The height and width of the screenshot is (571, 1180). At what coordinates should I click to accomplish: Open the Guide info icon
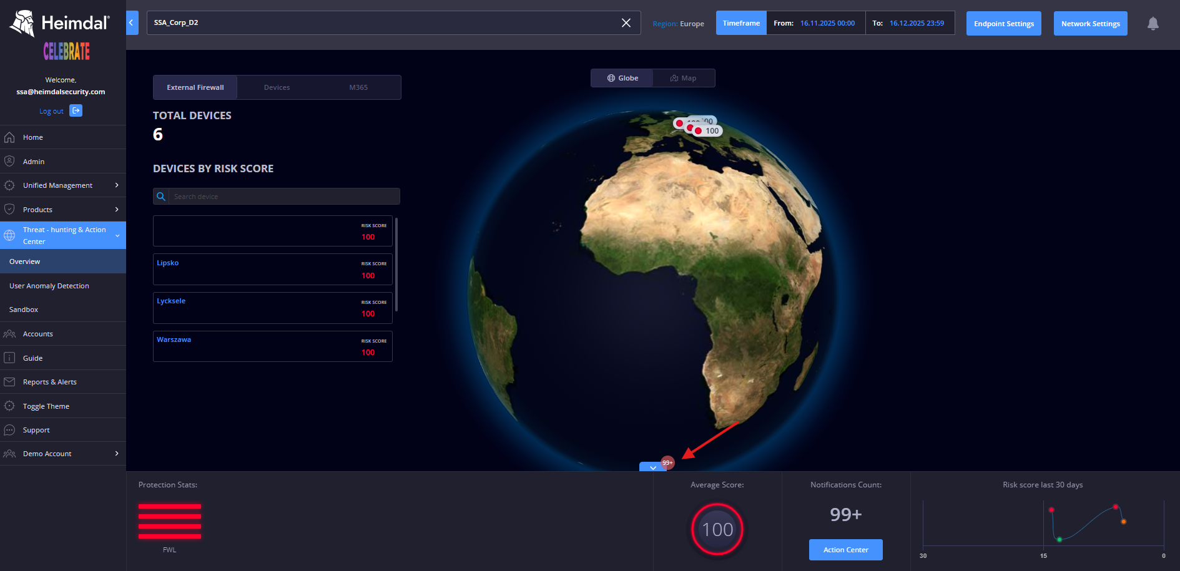pyautogui.click(x=9, y=358)
